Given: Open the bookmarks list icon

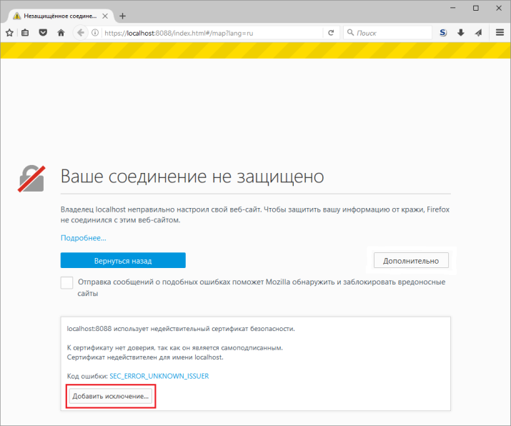Looking at the screenshot, I should 25,33.
